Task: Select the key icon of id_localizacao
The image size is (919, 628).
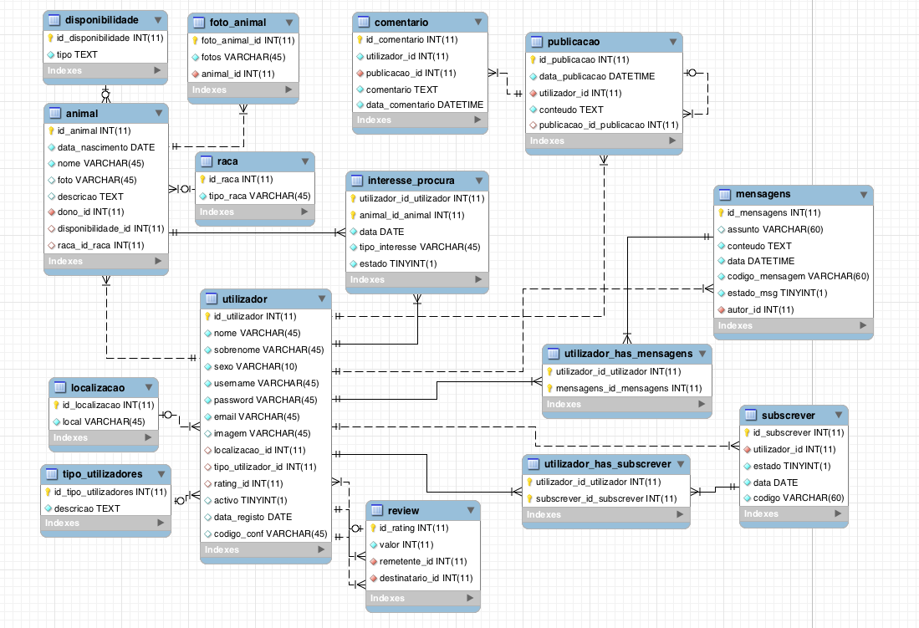Action: click(x=55, y=406)
